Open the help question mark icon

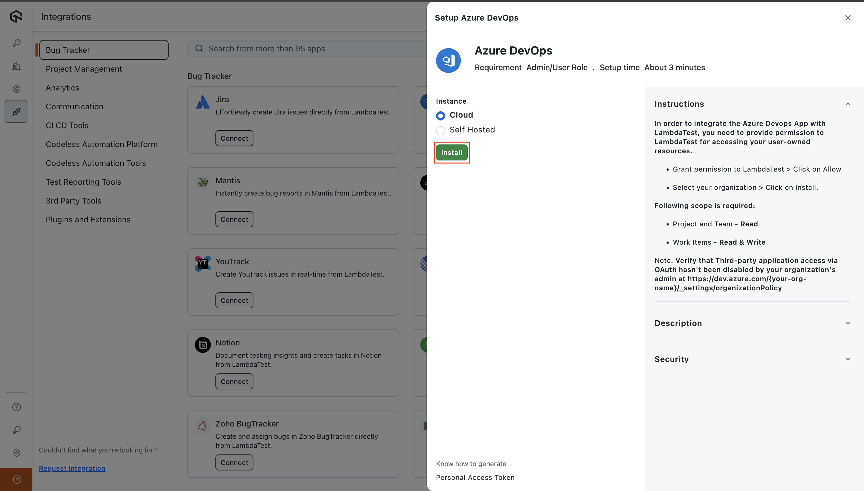(x=16, y=407)
